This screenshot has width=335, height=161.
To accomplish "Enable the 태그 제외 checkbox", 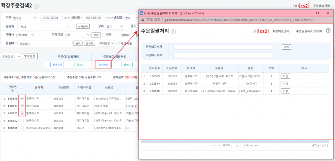I will click(x=118, y=44).
